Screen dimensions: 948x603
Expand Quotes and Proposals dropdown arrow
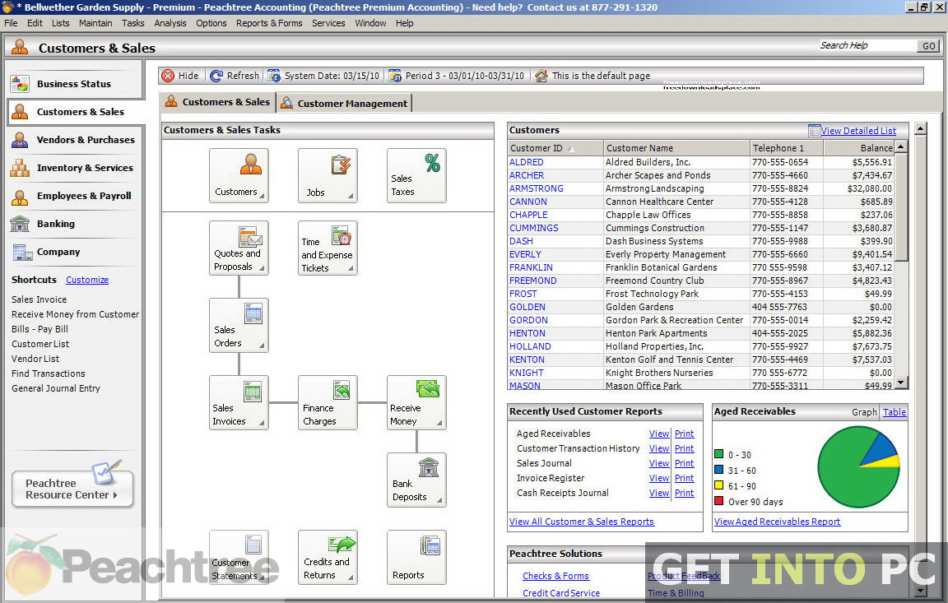coord(262,268)
